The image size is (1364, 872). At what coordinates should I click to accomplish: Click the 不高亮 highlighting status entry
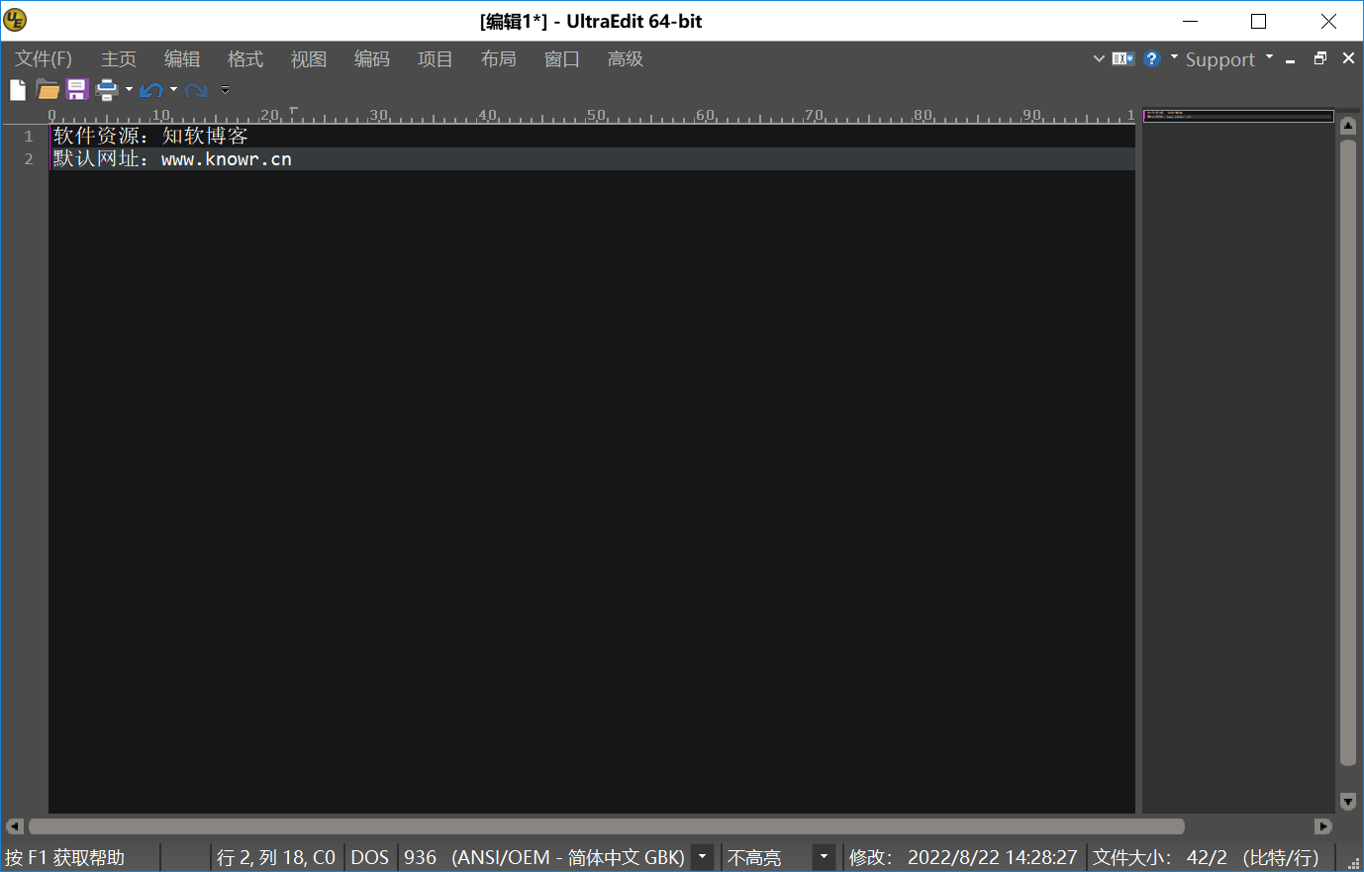pos(754,858)
